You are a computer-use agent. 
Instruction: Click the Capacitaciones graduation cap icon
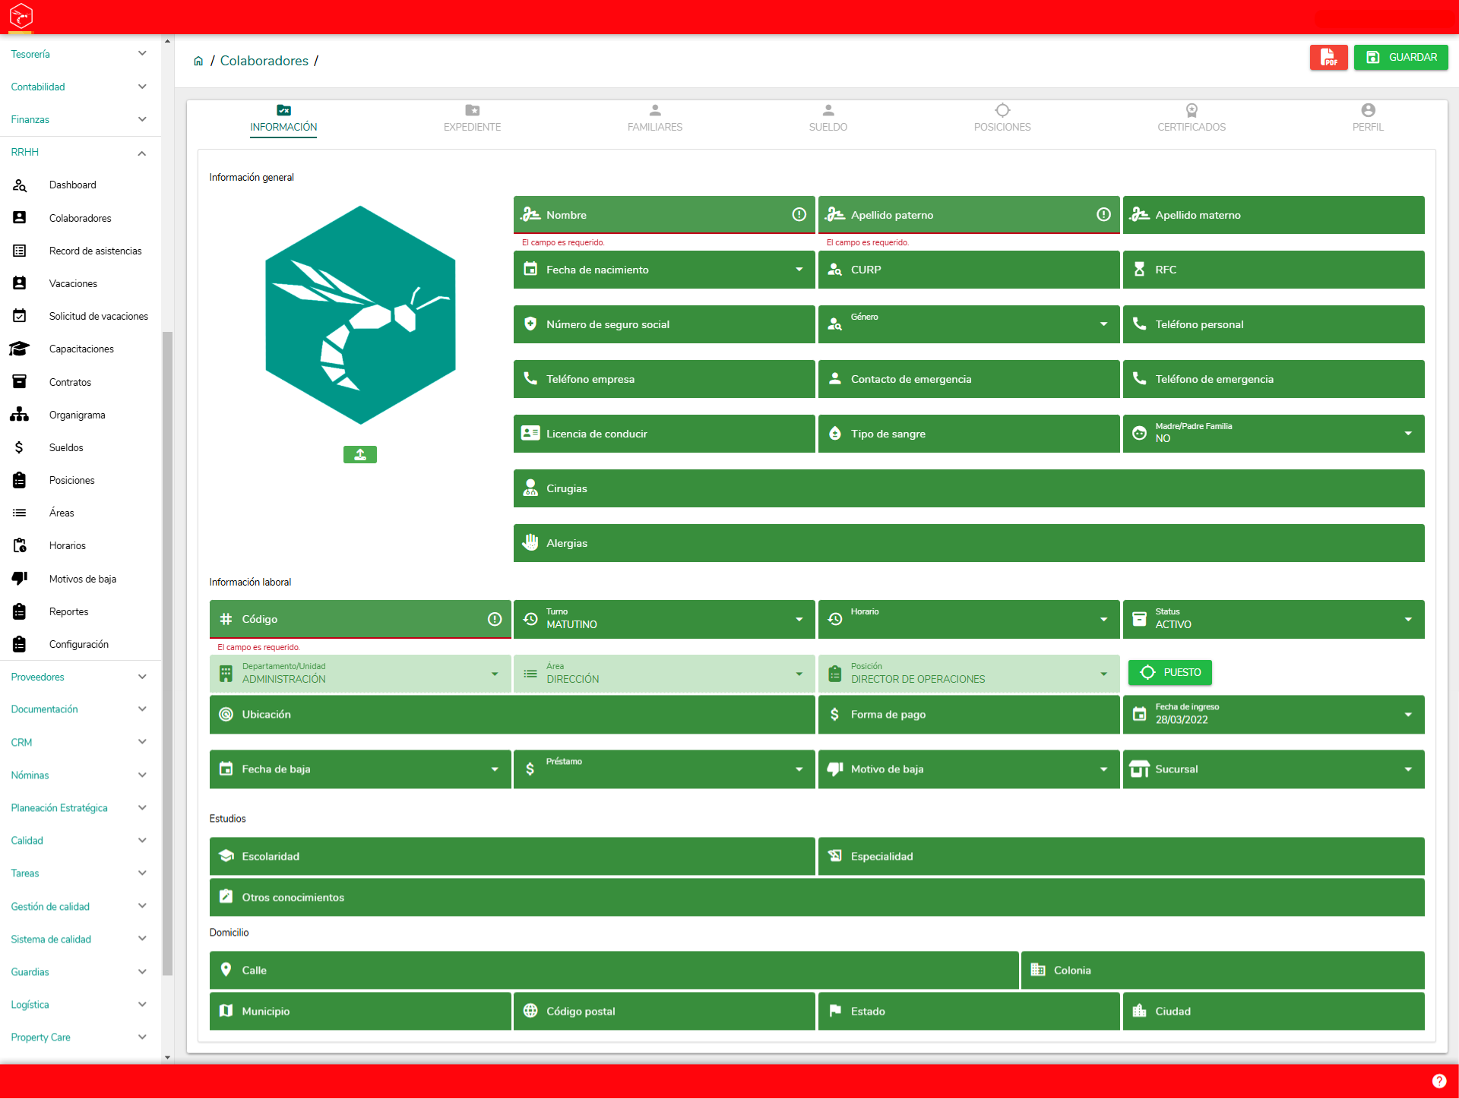pos(20,349)
